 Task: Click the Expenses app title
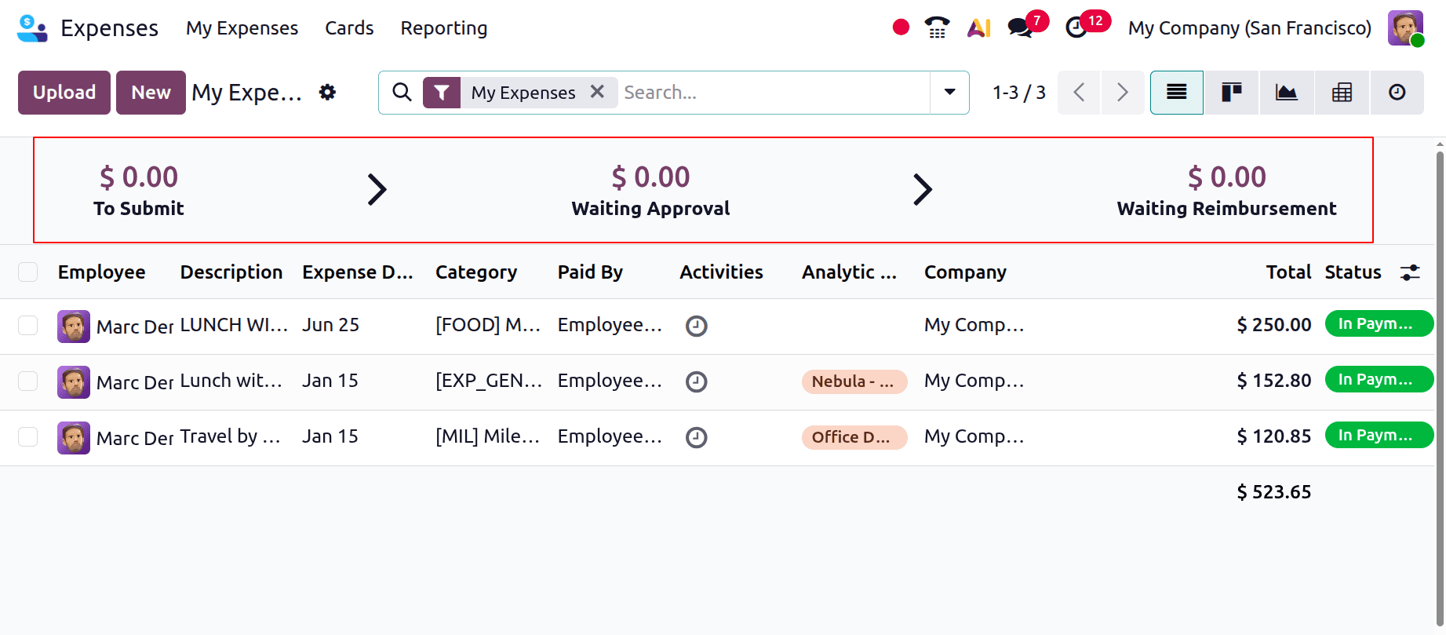coord(109,28)
